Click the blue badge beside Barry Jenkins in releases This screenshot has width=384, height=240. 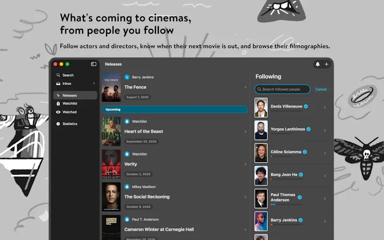point(127,77)
